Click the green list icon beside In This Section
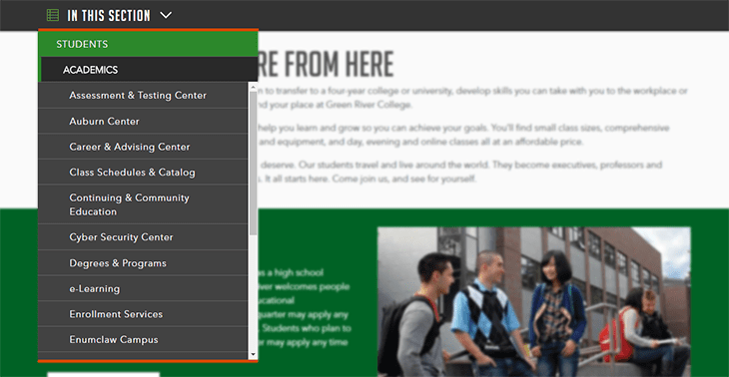729x377 pixels. [53, 15]
